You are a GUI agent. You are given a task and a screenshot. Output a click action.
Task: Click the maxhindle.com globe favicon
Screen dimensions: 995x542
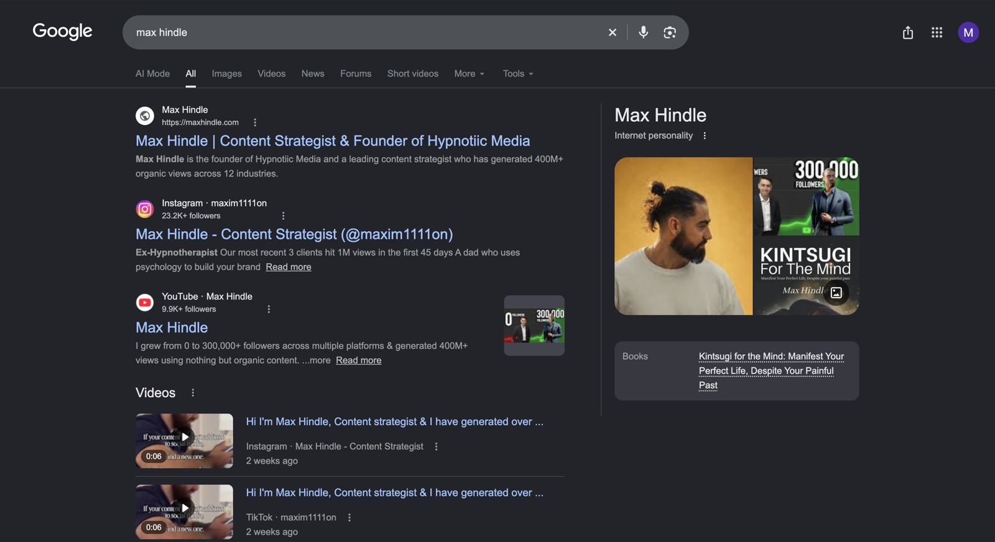(145, 116)
